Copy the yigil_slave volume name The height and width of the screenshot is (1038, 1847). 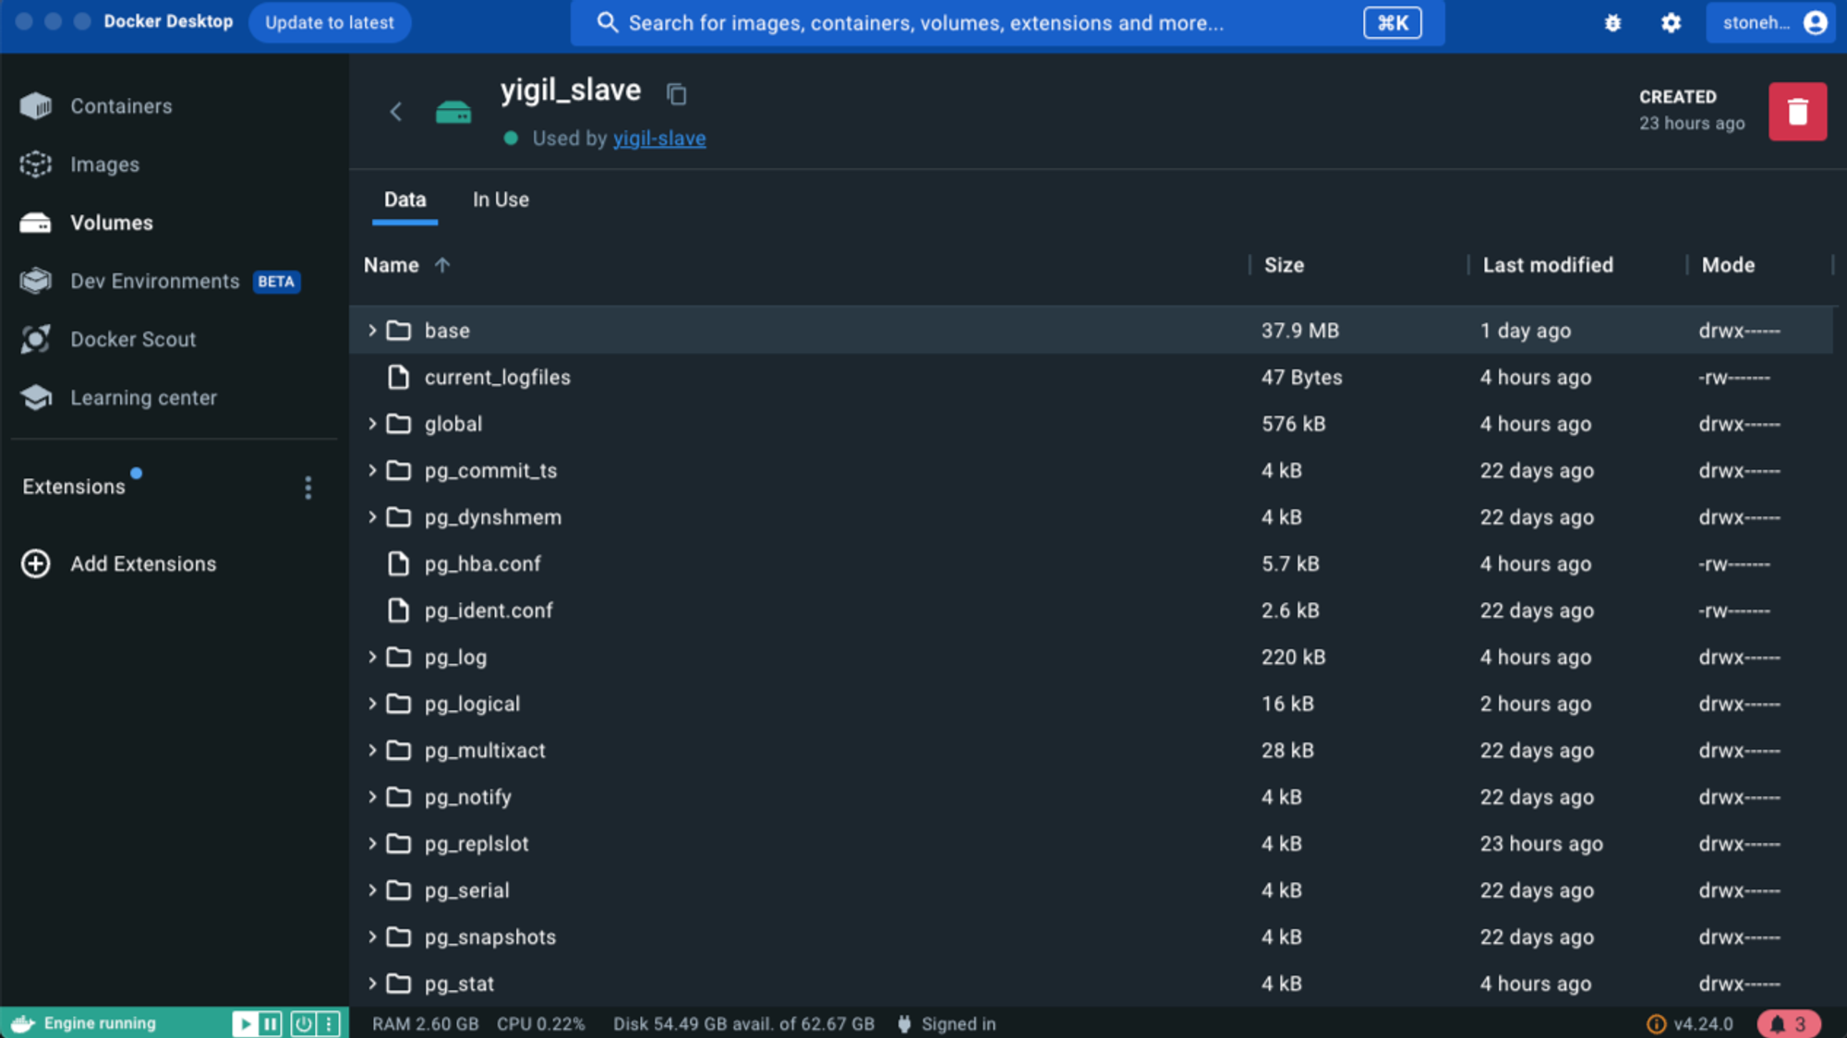click(x=677, y=93)
